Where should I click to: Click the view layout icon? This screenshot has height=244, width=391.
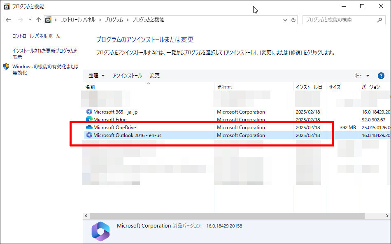point(358,76)
